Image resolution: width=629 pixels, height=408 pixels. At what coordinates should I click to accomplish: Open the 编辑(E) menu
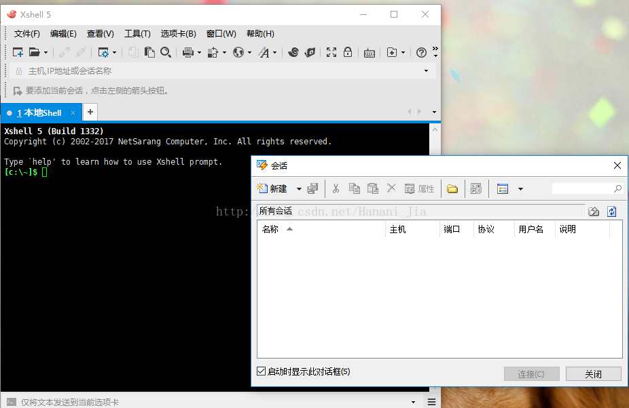63,34
